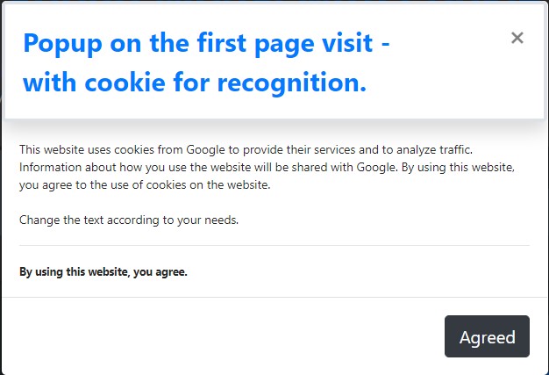Click the footer divider line above the Agreed button
Viewport: 549px width, 375px height.
pyautogui.click(x=274, y=297)
